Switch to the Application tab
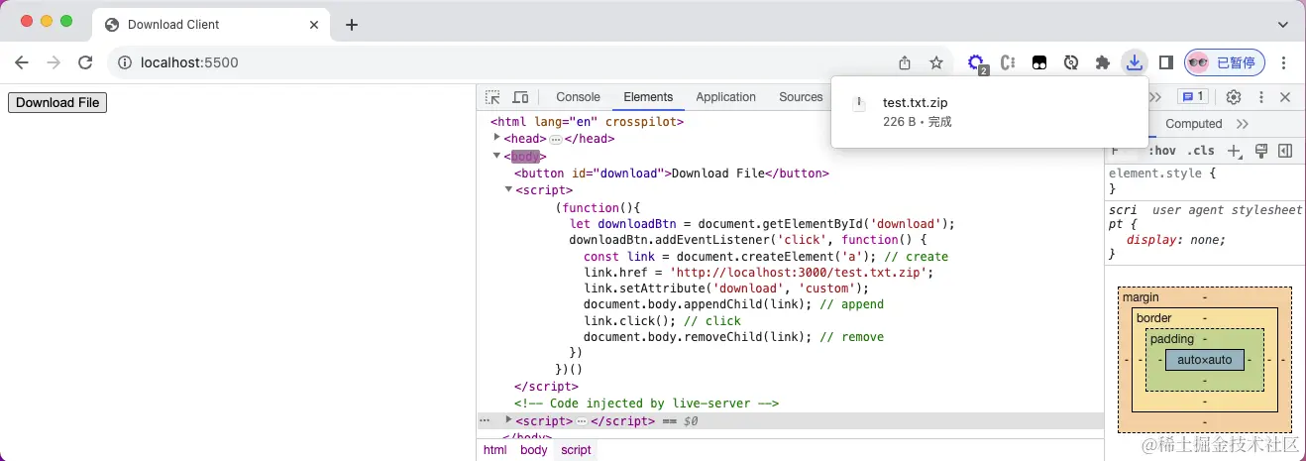 point(725,97)
